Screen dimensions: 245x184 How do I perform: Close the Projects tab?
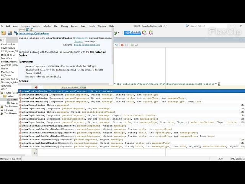[x=3, y=40]
